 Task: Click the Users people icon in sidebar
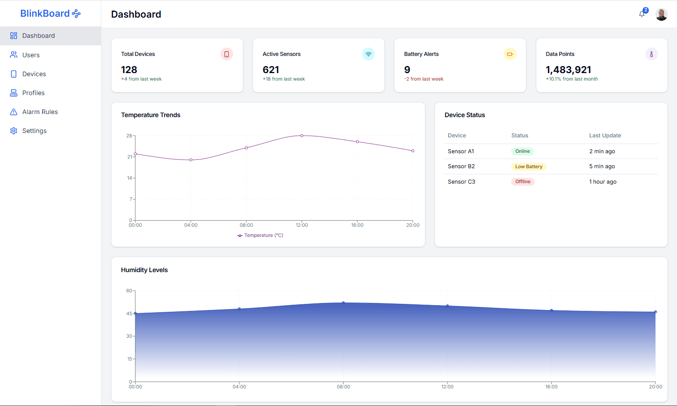(14, 55)
